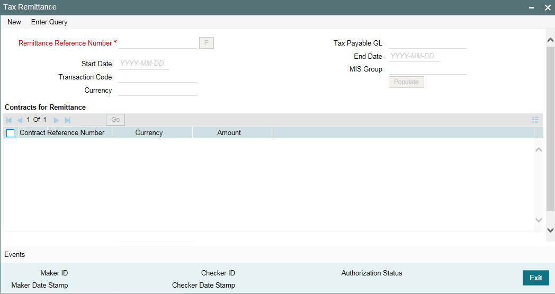Image resolution: width=555 pixels, height=294 pixels.
Task: Click the contracts grid scroll down arrow
Action: coord(539,220)
